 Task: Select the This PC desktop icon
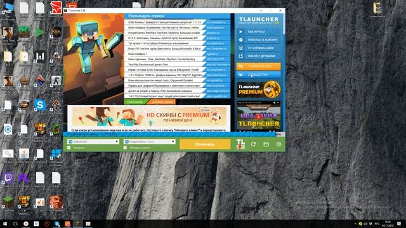point(8,8)
